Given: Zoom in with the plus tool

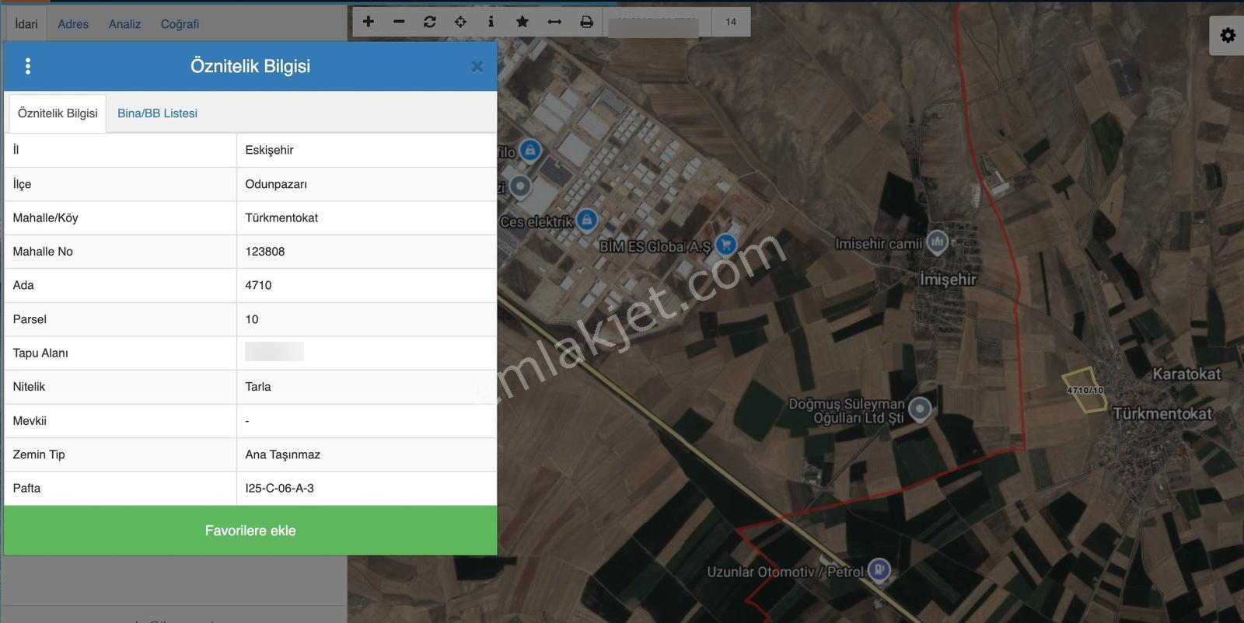Looking at the screenshot, I should click(369, 22).
